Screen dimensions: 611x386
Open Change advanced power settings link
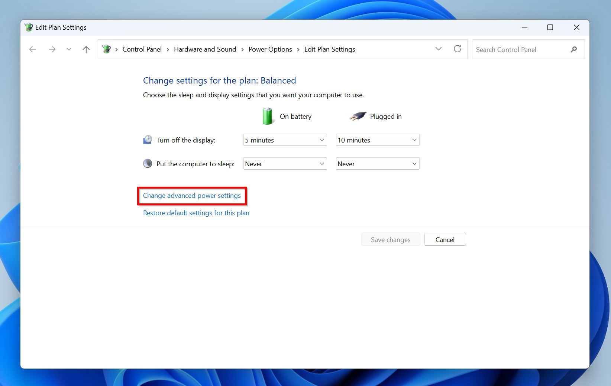tap(192, 196)
